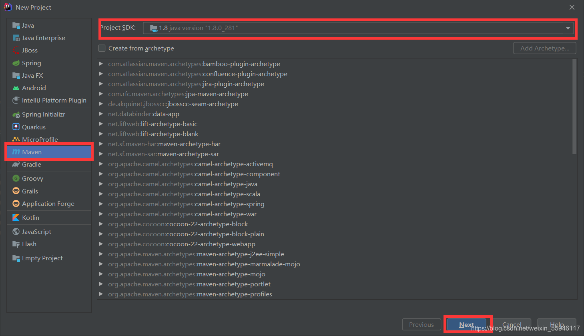Viewport: 584px width, 336px height.
Task: Click the Spring Initializr icon
Action: pyautogui.click(x=16, y=115)
